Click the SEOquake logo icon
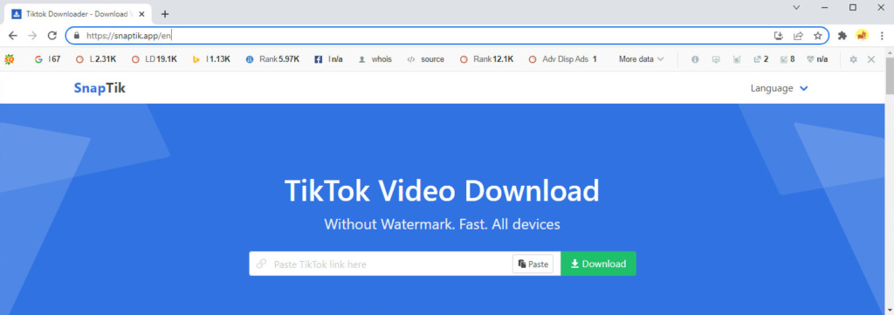This screenshot has height=315, width=894. 9,58
